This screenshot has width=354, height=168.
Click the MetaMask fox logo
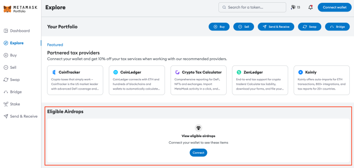click(x=7, y=9)
